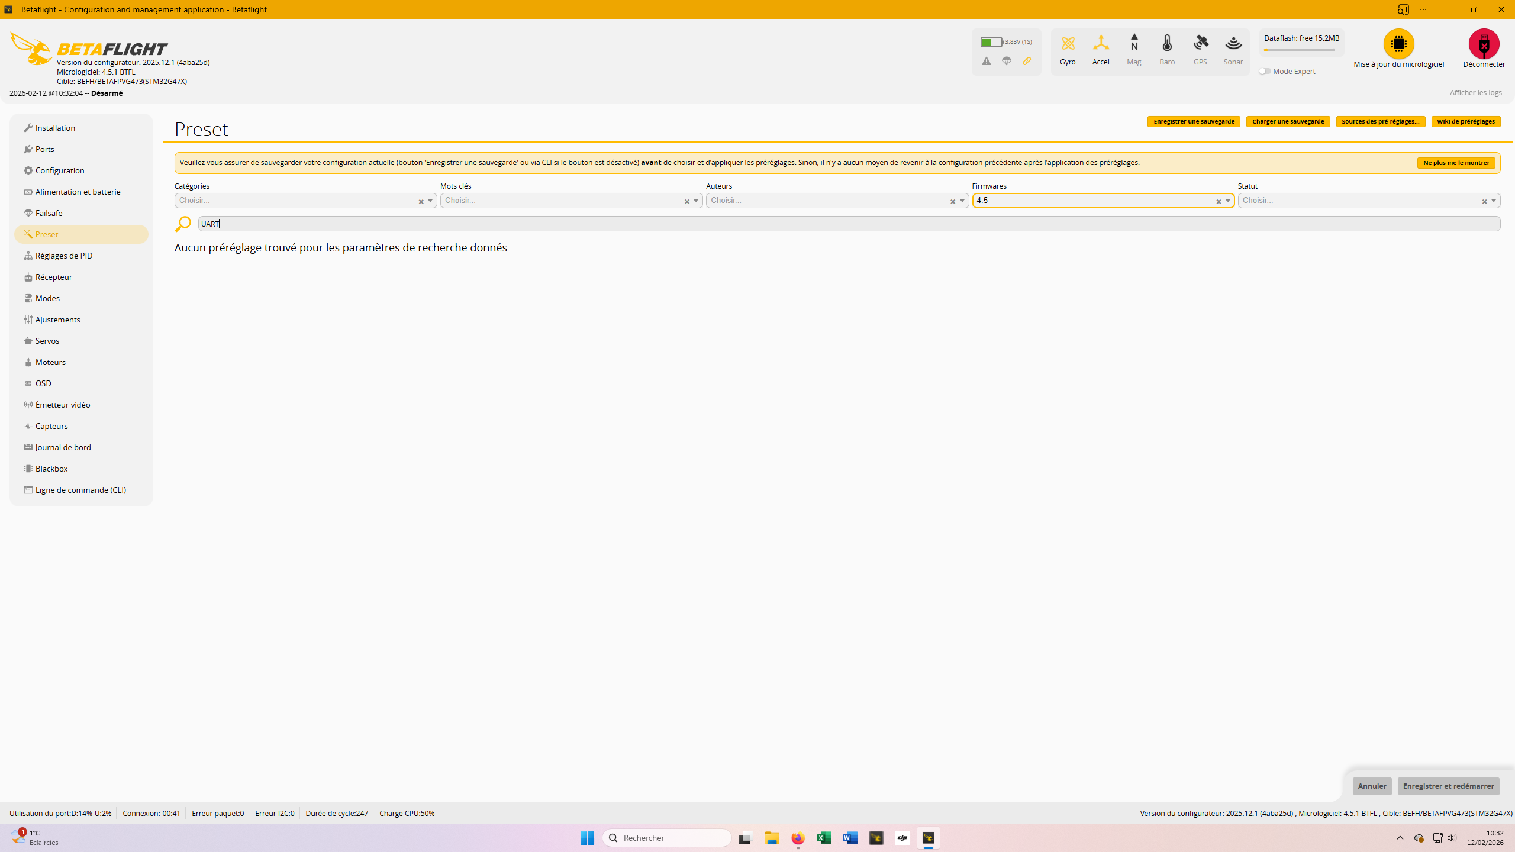Clear the Firmwares 4.5 selection
The height and width of the screenshot is (852, 1515).
[x=1219, y=202]
